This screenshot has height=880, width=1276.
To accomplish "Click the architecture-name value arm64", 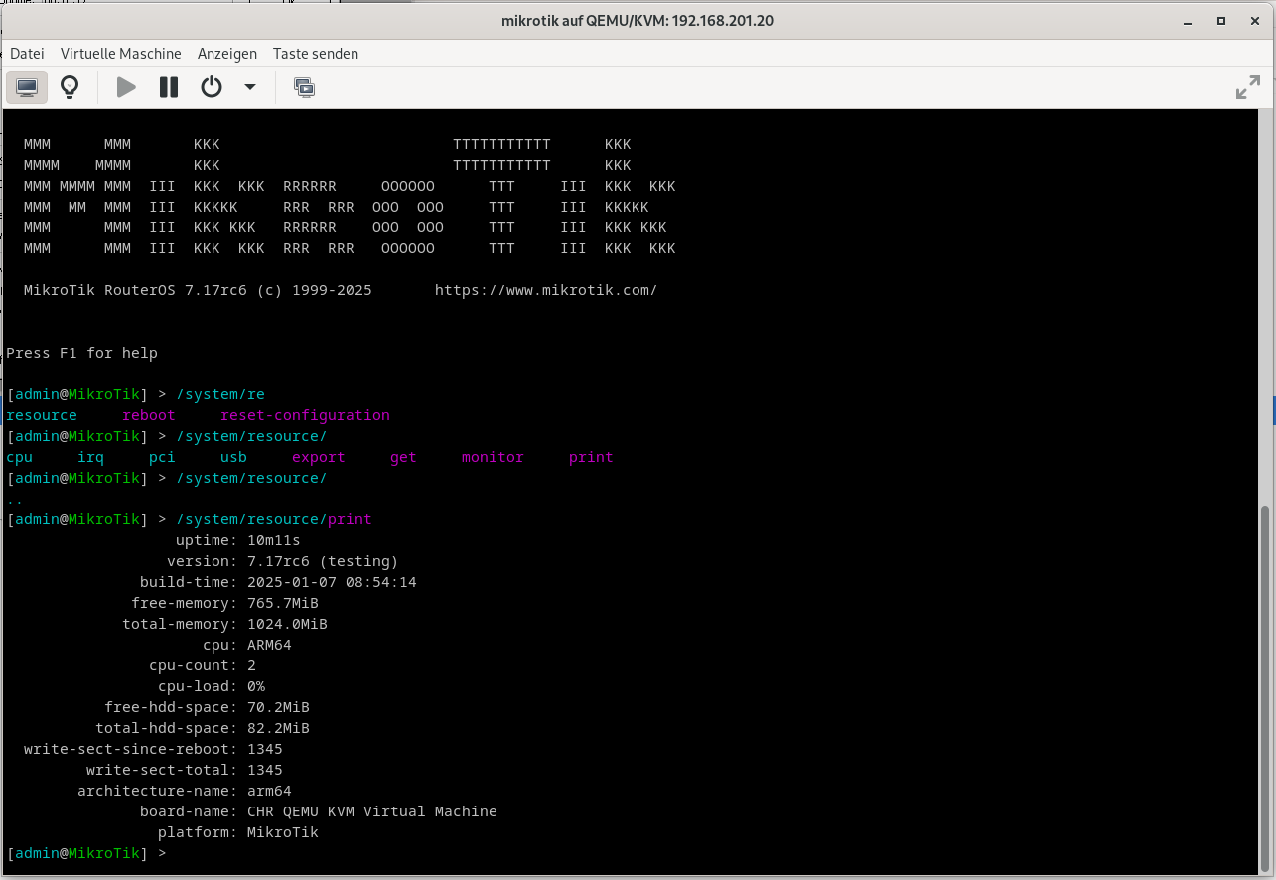I will [269, 791].
